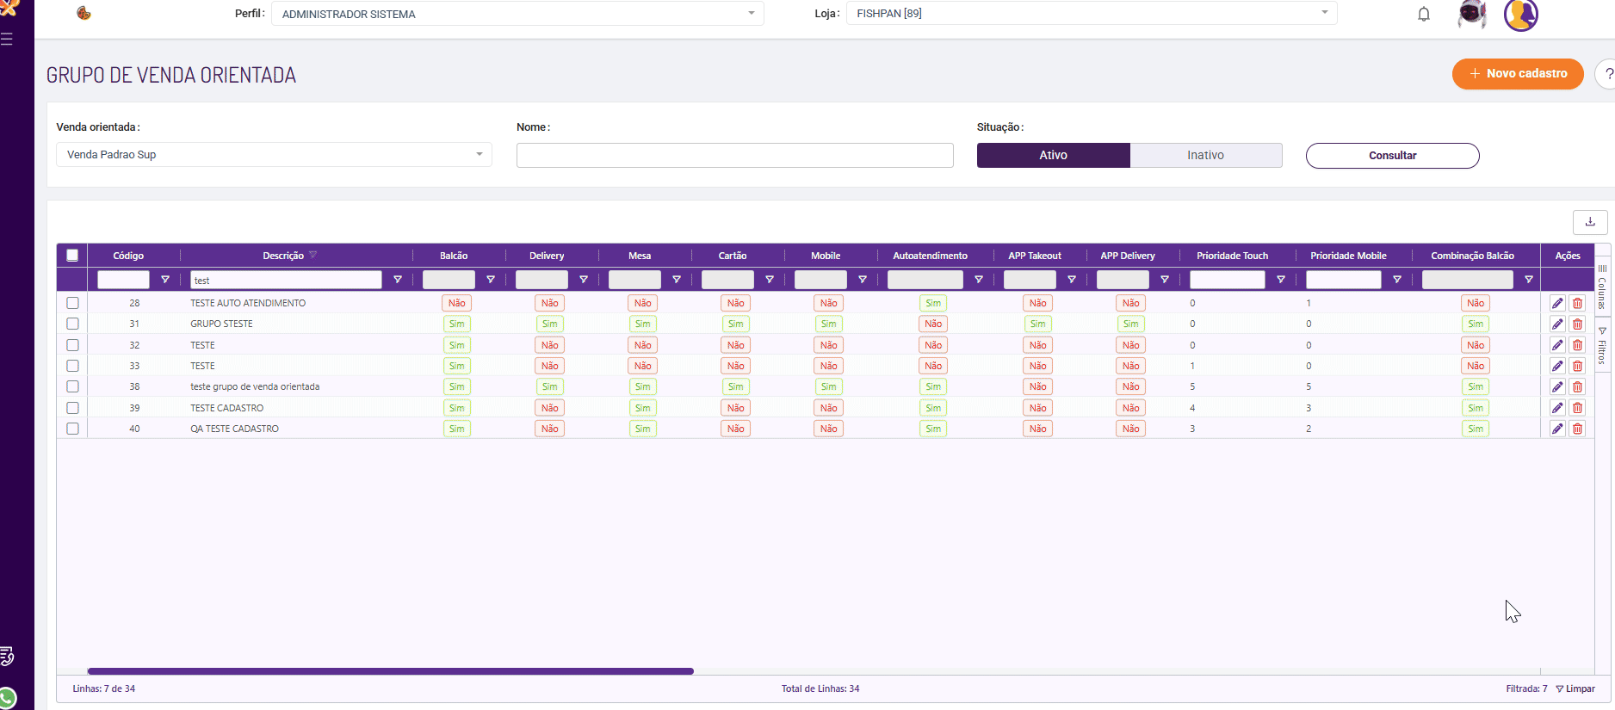The image size is (1615, 710).
Task: Click the horizontal table scrollbar
Action: 390,671
